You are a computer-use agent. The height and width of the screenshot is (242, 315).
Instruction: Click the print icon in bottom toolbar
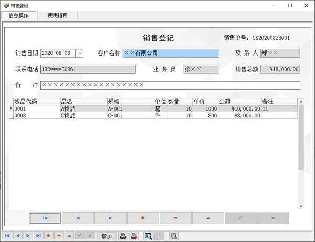[123, 236]
